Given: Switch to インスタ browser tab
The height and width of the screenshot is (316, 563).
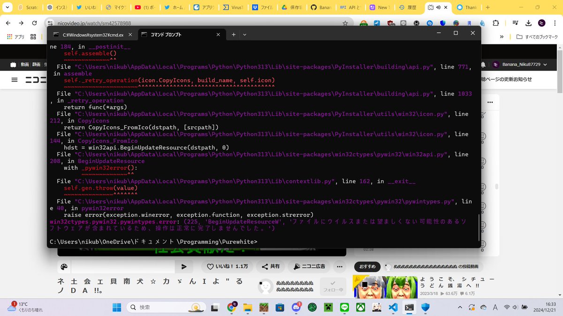Looking at the screenshot, I should click(58, 7).
